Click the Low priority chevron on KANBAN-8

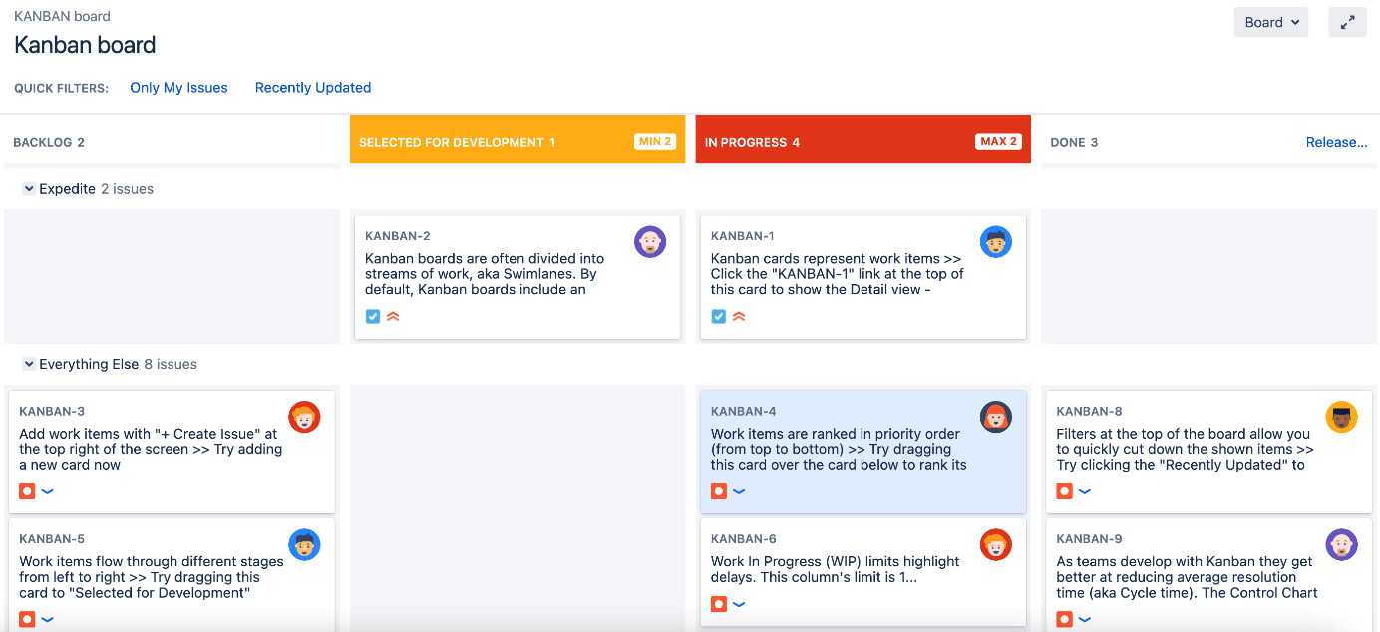coord(1085,491)
